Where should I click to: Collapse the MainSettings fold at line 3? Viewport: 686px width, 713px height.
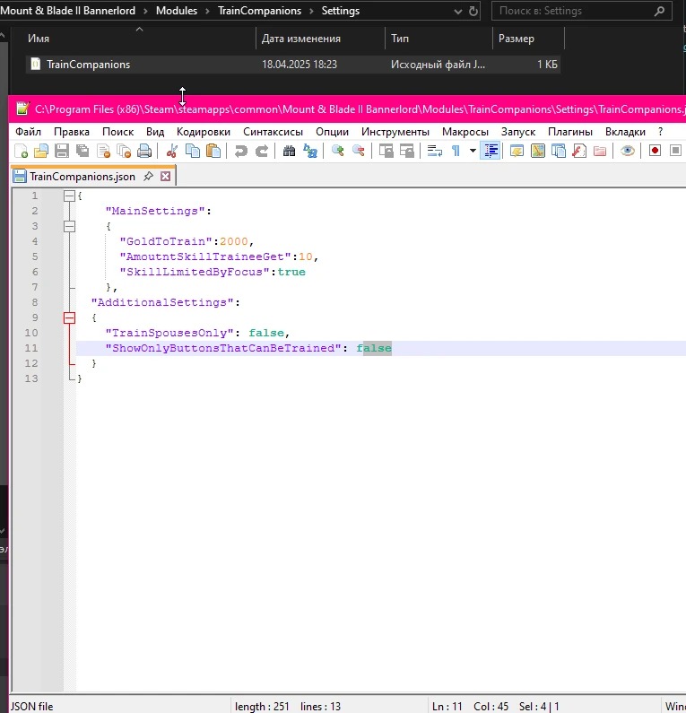pyautogui.click(x=69, y=226)
